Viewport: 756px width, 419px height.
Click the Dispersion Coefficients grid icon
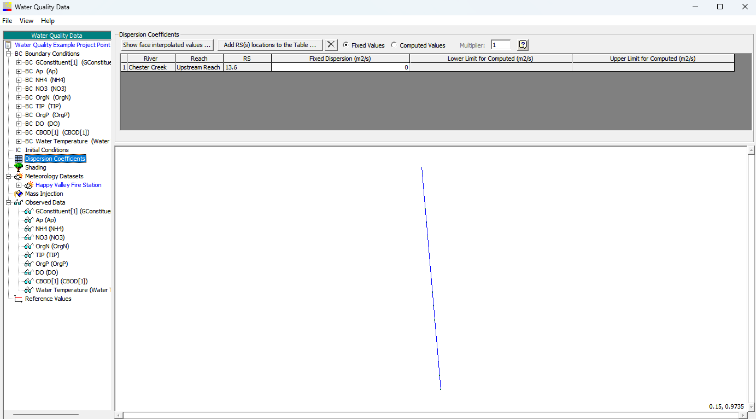pos(19,159)
